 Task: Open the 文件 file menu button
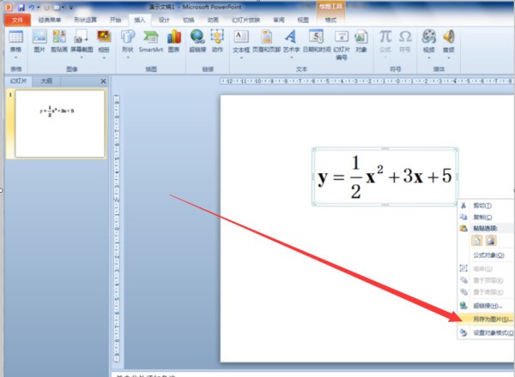(x=16, y=19)
